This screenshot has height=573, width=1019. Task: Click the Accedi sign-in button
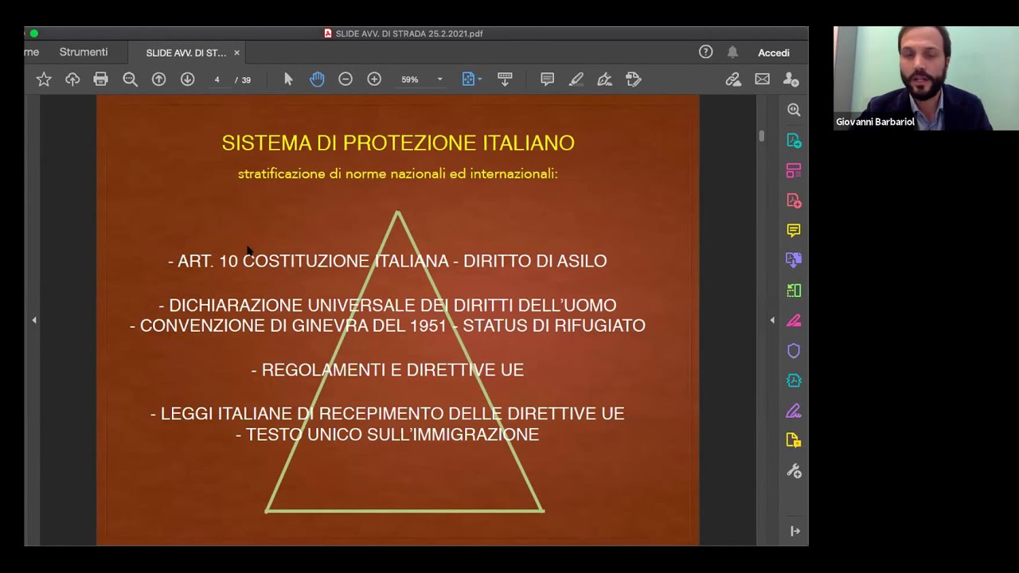[x=774, y=53]
